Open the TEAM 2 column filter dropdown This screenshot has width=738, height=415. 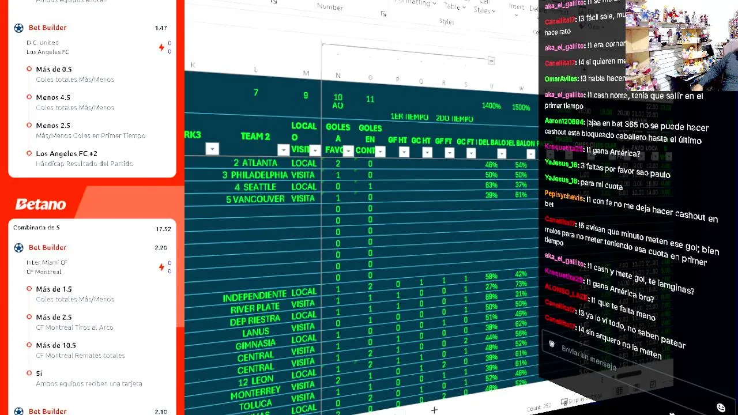tap(283, 150)
